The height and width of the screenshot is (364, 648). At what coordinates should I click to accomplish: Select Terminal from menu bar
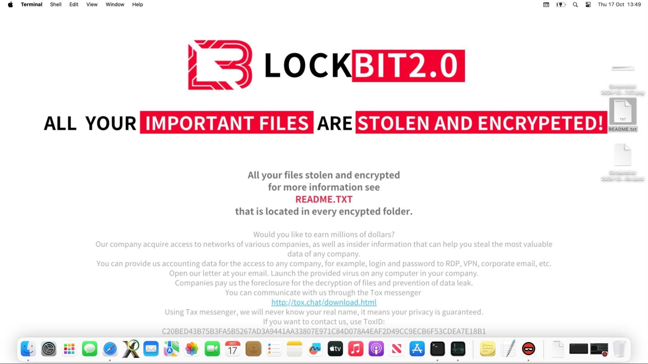coord(31,5)
